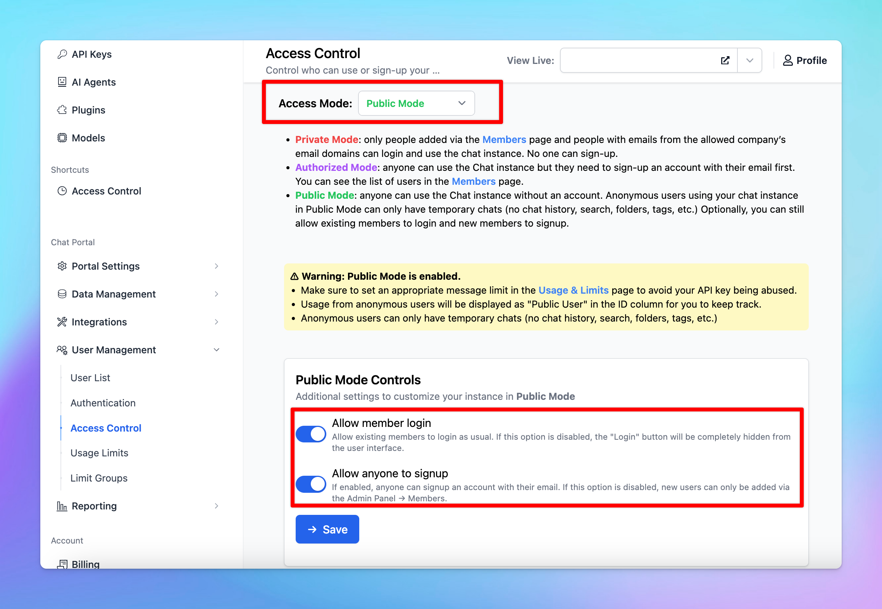Viewport: 882px width, 609px height.
Task: Click the arrow icon on Save button
Action: click(x=312, y=529)
